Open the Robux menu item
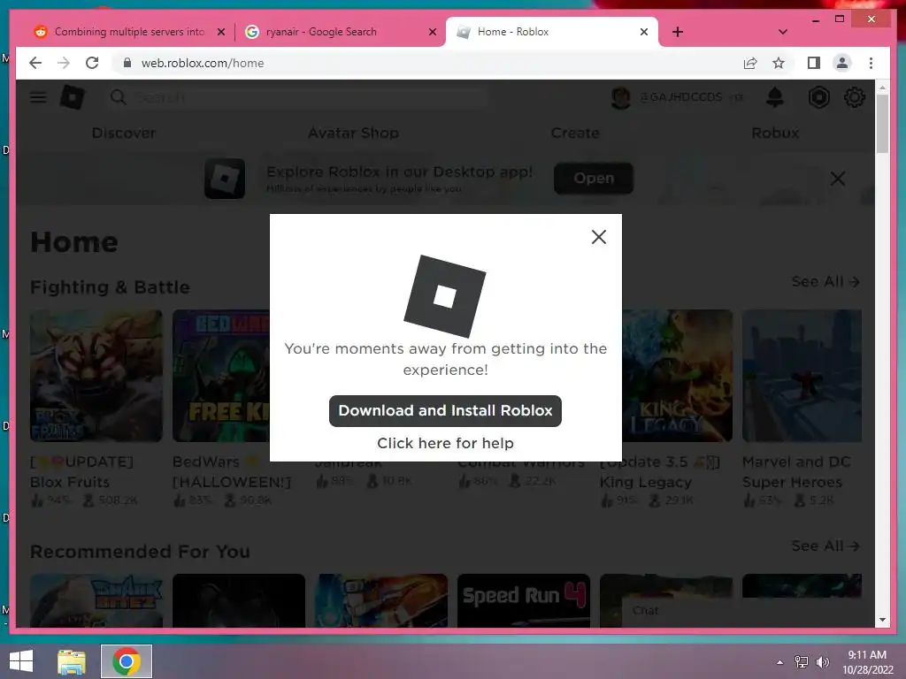Screen dimensions: 906x679 point(775,133)
